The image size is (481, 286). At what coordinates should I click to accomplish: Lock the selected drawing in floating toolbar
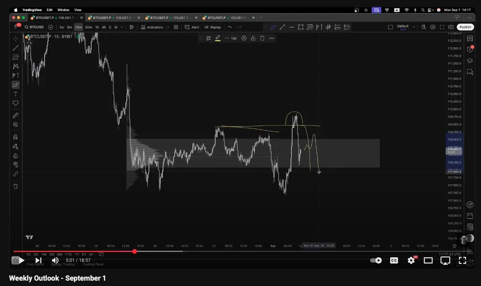(253, 38)
